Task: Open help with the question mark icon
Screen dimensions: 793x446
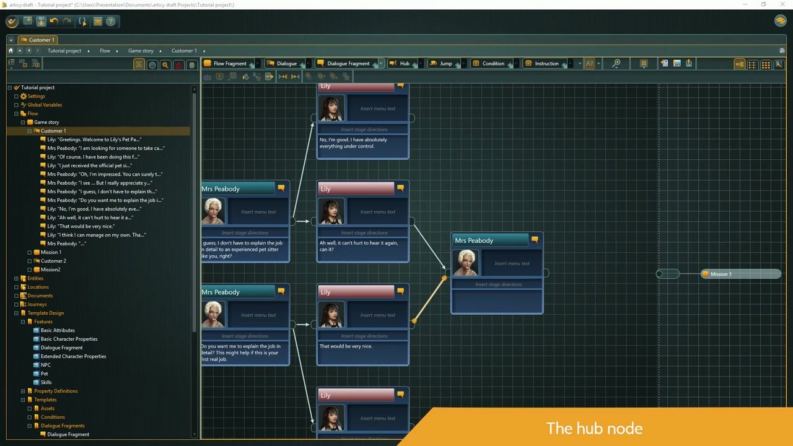Action: click(110, 21)
